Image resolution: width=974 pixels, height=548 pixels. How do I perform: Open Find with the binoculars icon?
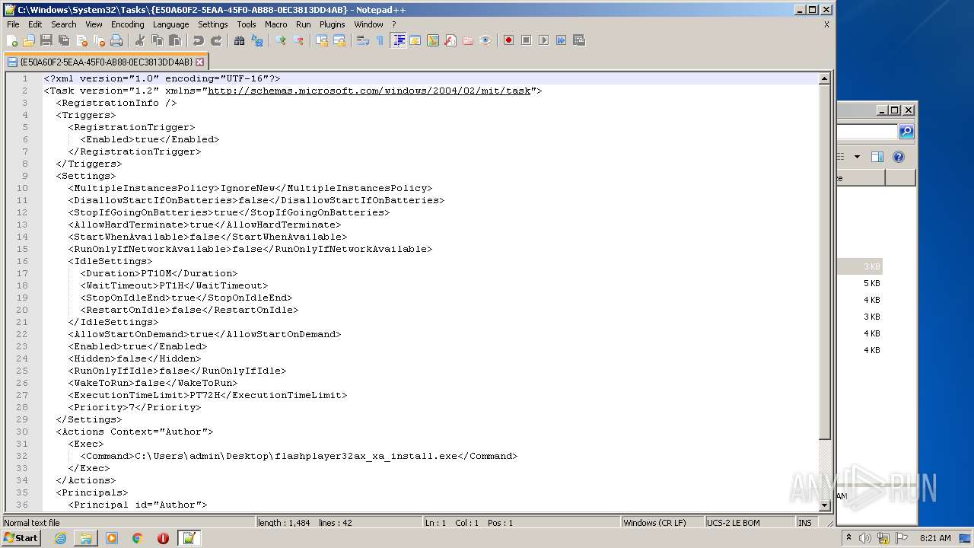pos(239,40)
